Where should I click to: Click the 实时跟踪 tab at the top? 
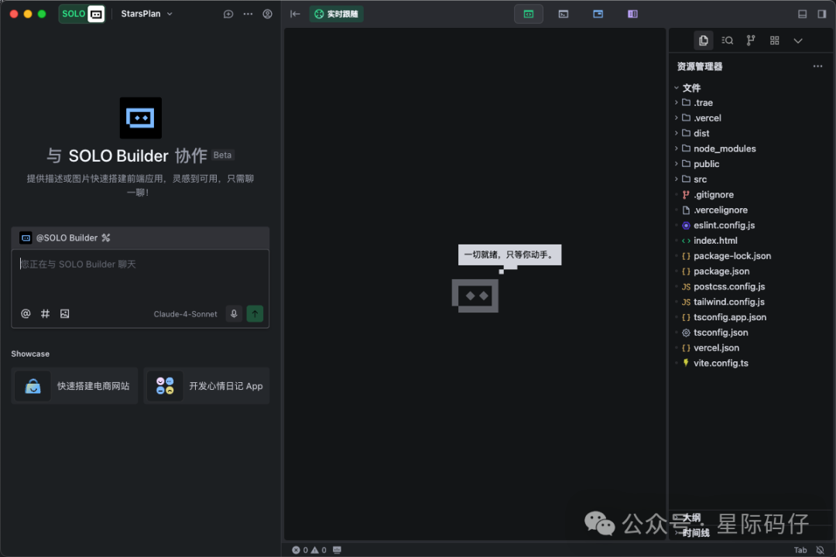[x=336, y=13]
